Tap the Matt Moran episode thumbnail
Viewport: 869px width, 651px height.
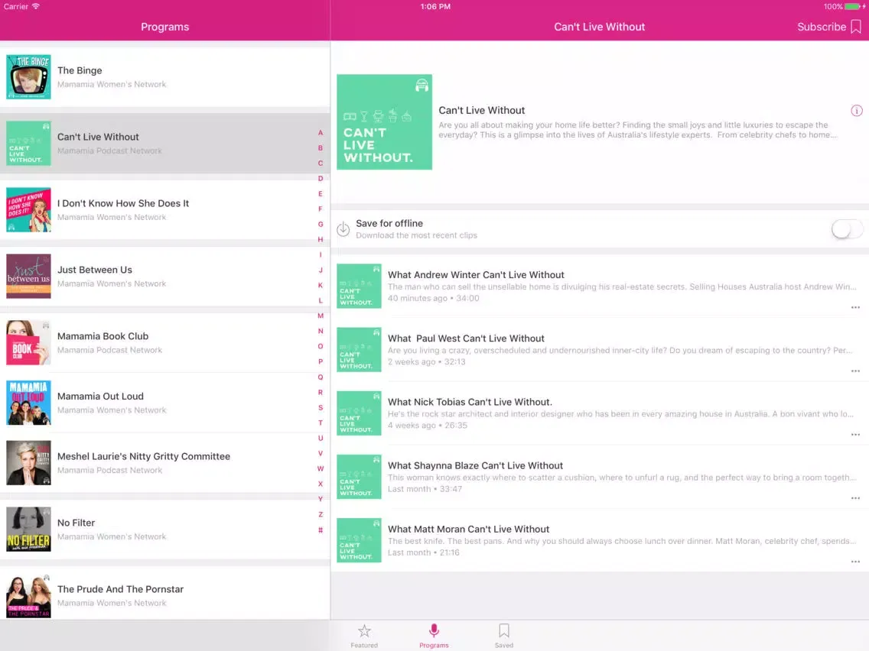pyautogui.click(x=359, y=540)
